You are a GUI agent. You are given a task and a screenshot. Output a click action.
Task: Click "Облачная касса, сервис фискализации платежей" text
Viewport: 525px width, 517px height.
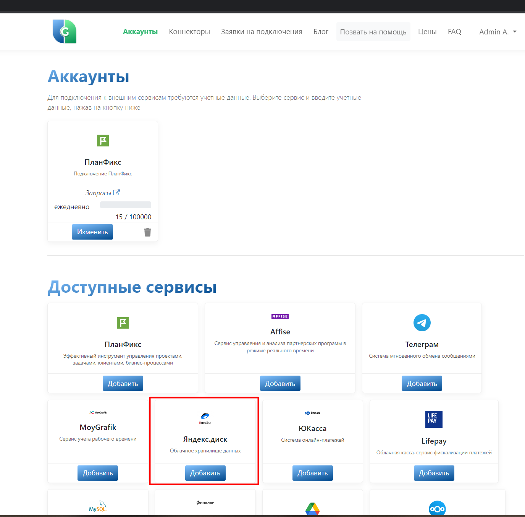click(x=434, y=452)
